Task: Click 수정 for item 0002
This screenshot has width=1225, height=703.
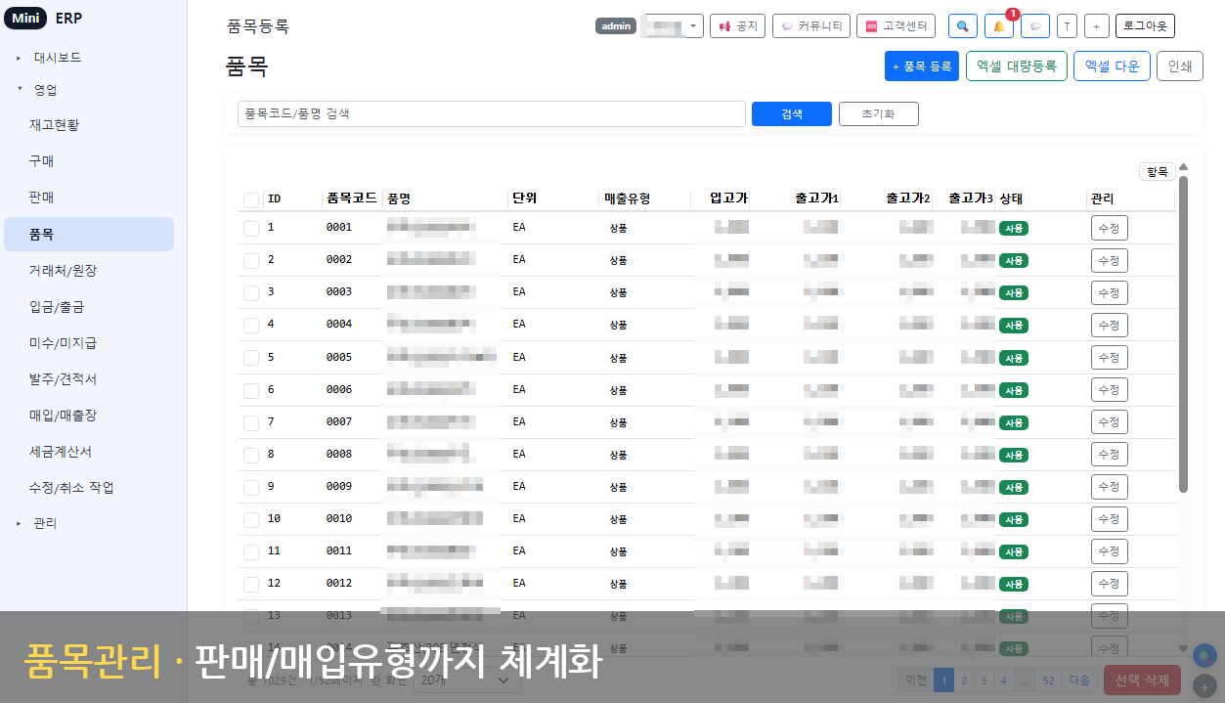Action: (1109, 260)
